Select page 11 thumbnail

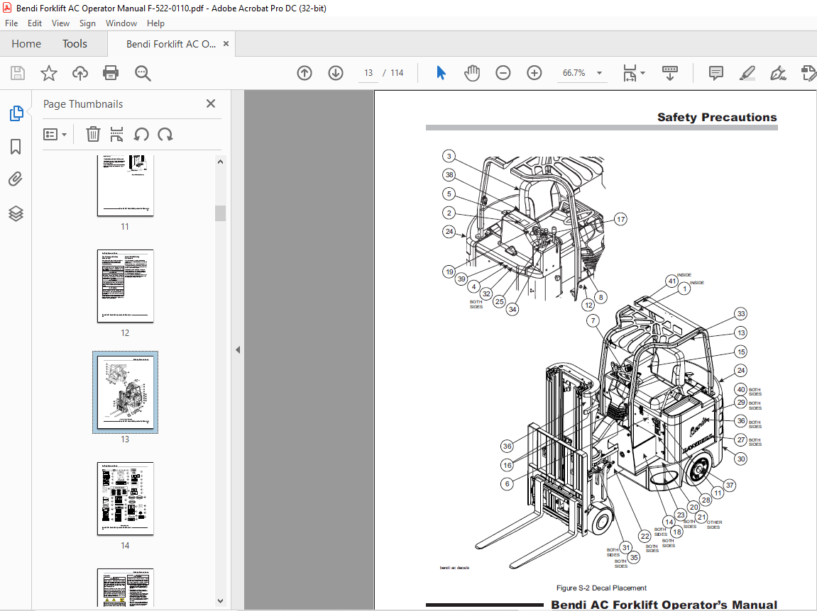tap(125, 185)
